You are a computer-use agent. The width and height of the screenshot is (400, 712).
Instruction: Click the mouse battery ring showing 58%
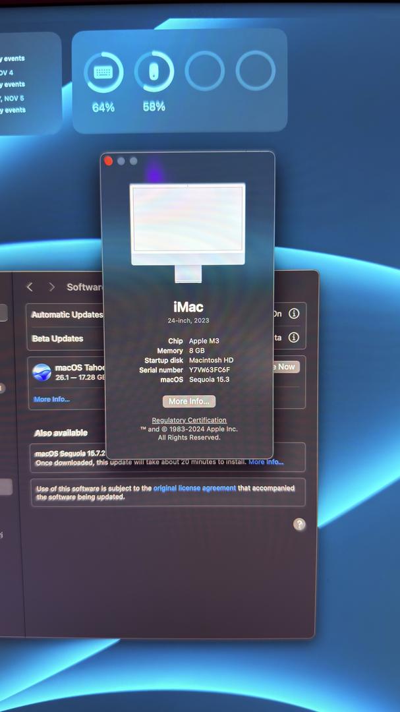[154, 73]
